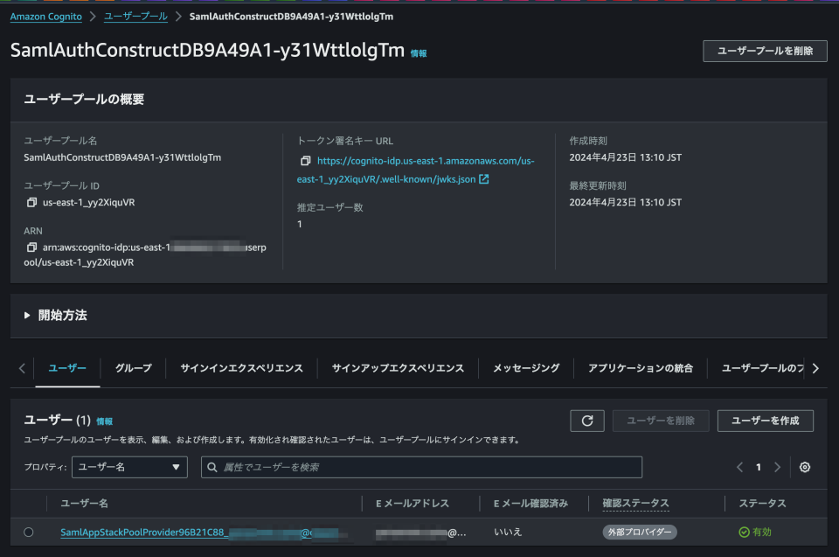Click the pool name value under ユーザープール名
The width and height of the screenshot is (839, 557).
tap(122, 157)
